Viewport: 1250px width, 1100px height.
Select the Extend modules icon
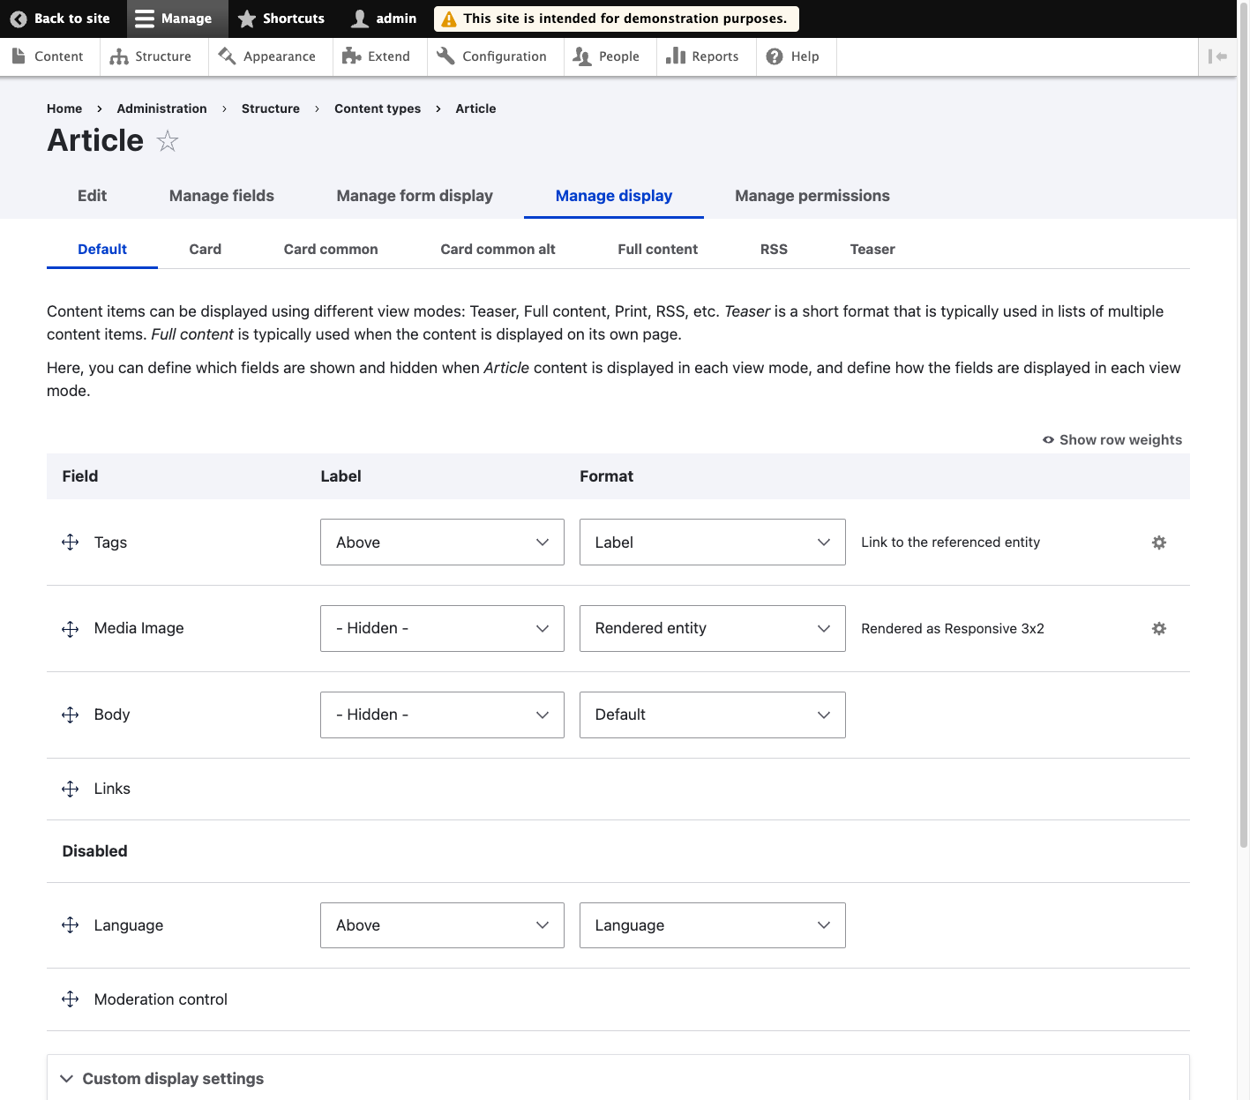click(x=352, y=56)
